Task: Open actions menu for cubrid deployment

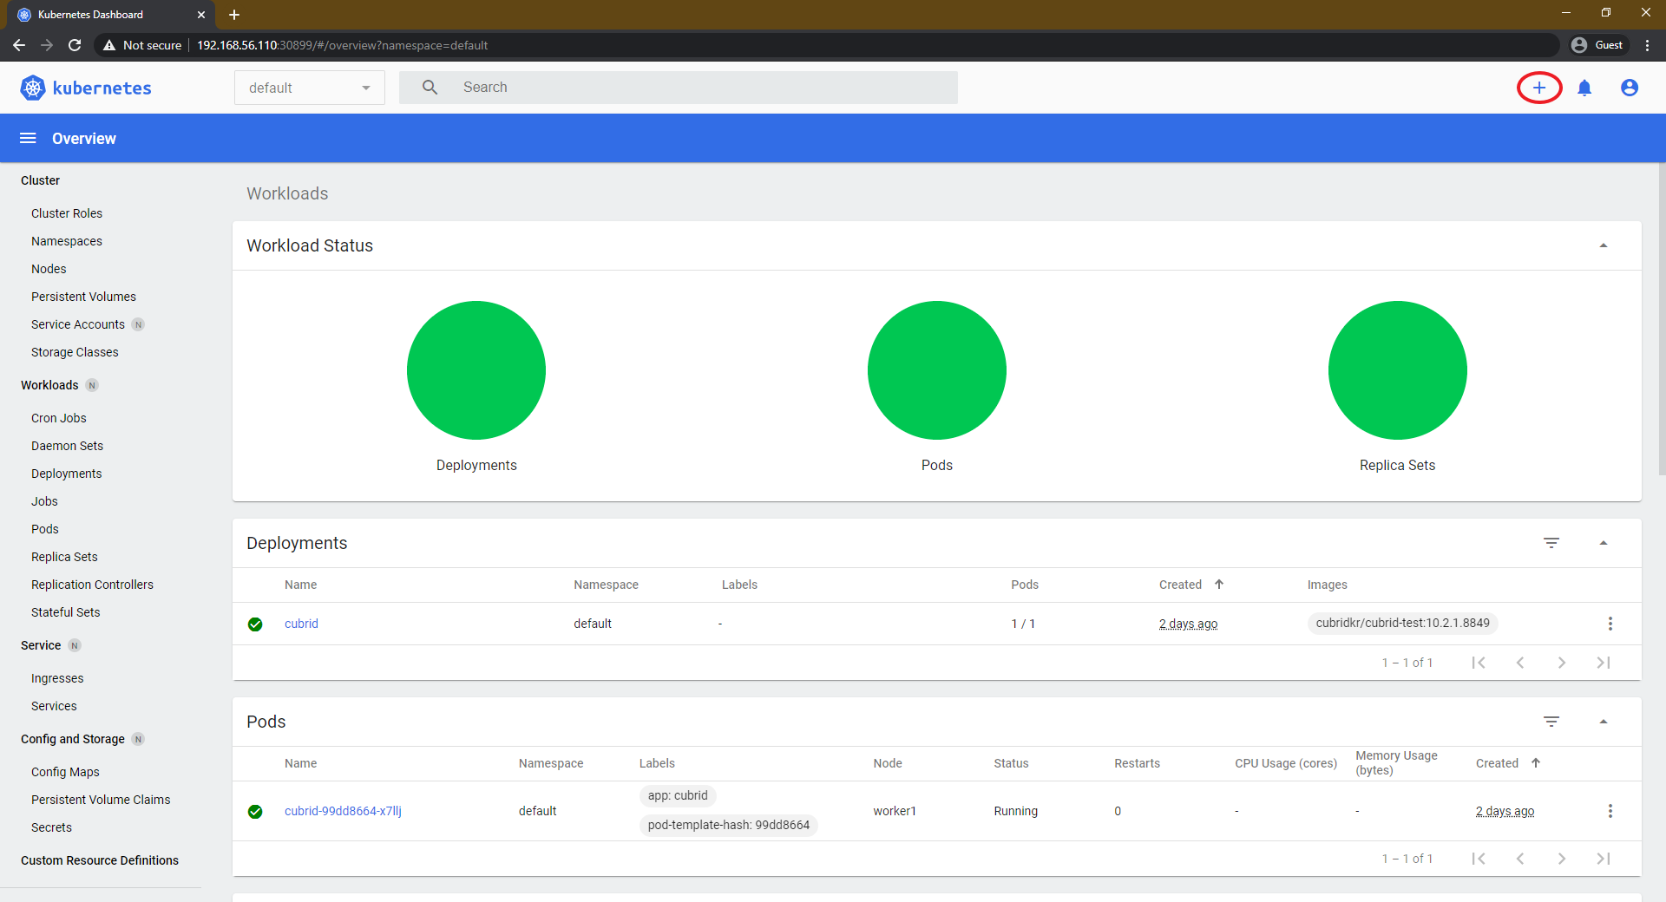Action: point(1610,624)
